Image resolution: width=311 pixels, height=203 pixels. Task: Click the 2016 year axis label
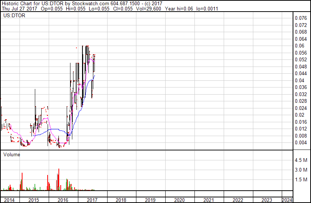point(63,200)
